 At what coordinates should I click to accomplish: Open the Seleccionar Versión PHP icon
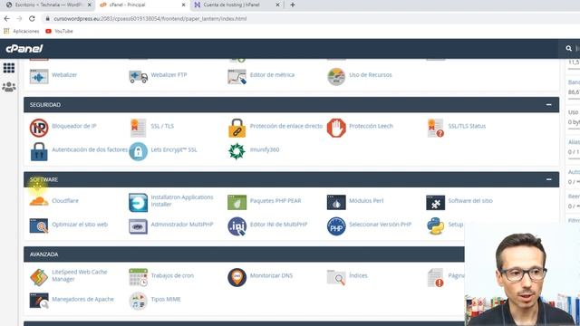tap(336, 226)
